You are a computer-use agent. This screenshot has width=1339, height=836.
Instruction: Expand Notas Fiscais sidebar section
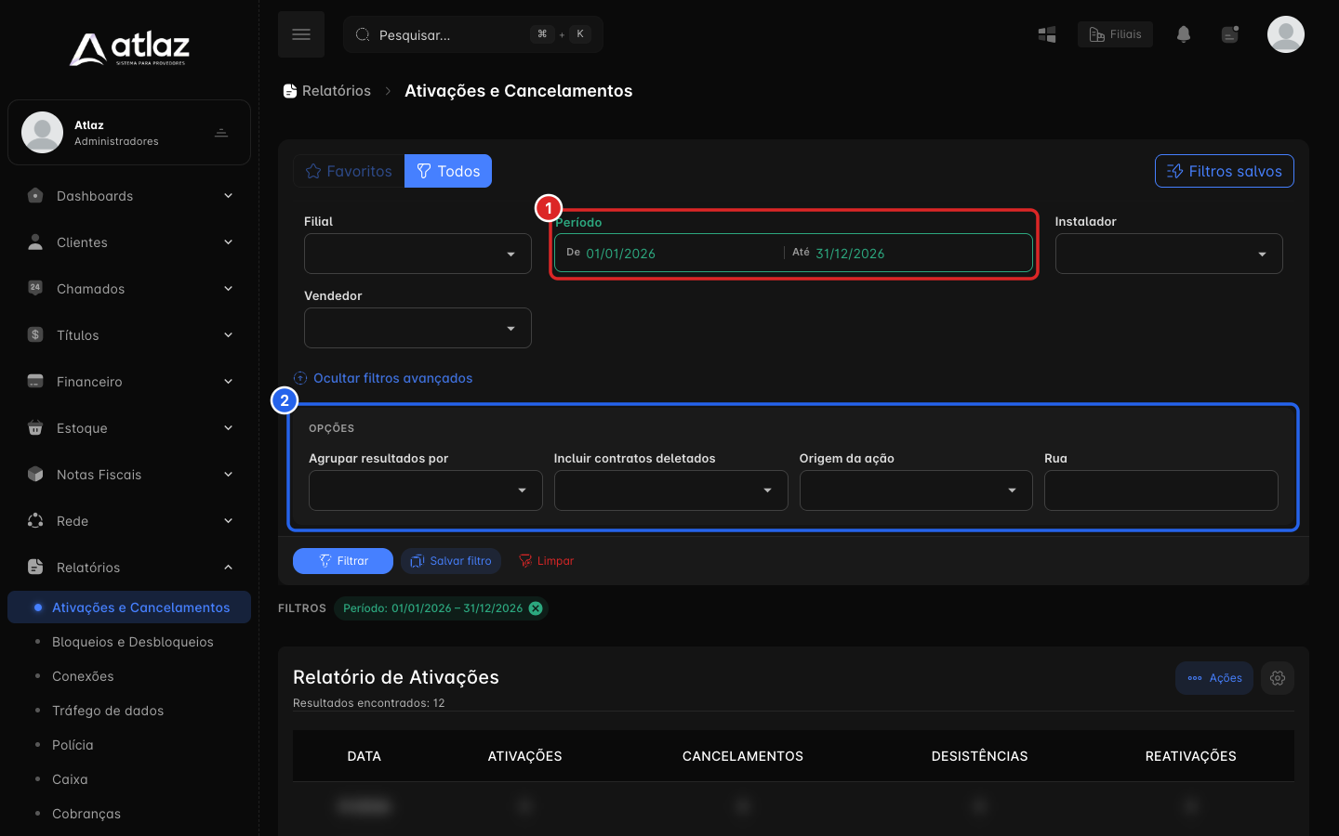point(129,475)
